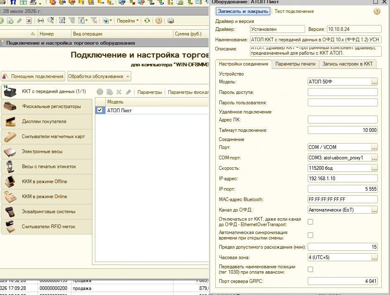Click the date interval (↔) icon
The height and width of the screenshot is (295, 390).
point(41,21)
